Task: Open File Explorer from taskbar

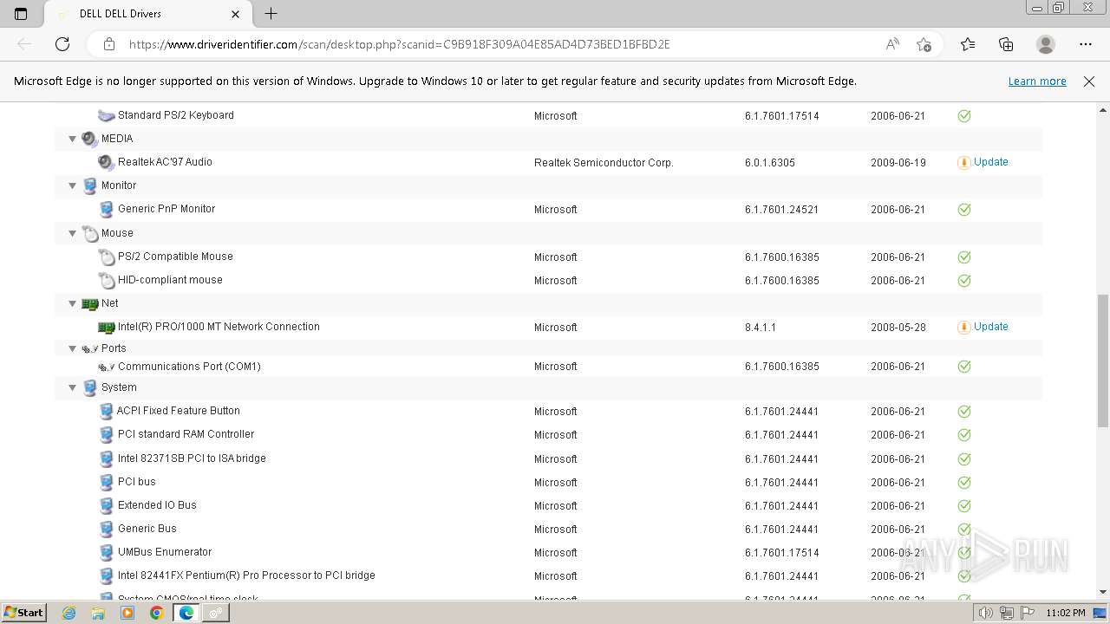Action: [98, 613]
